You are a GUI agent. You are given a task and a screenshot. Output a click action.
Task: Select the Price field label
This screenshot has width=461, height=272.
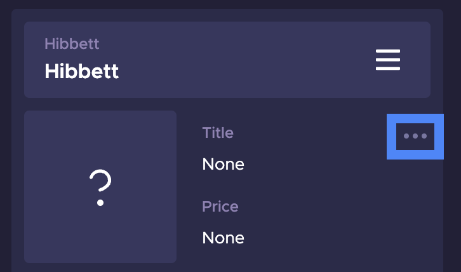(x=220, y=207)
